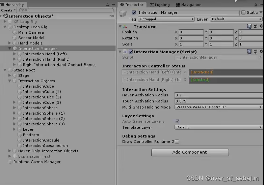
Task: Click the object picker beside Script field
Action: 261,57
